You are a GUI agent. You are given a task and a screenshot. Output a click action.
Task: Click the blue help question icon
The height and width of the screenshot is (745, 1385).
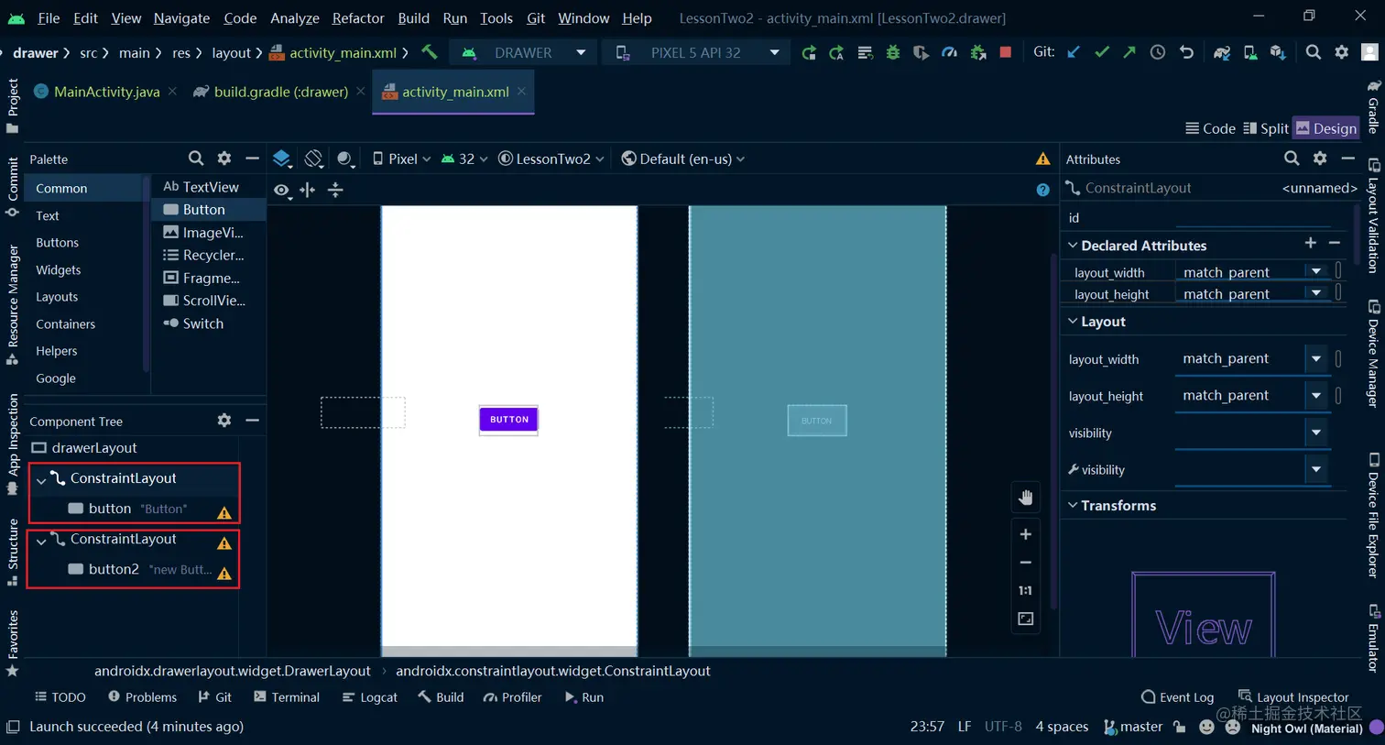1042,190
